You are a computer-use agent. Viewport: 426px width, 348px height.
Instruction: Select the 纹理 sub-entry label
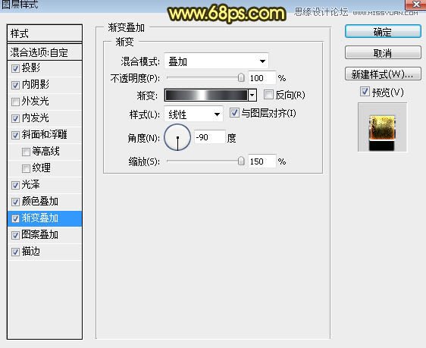41,168
